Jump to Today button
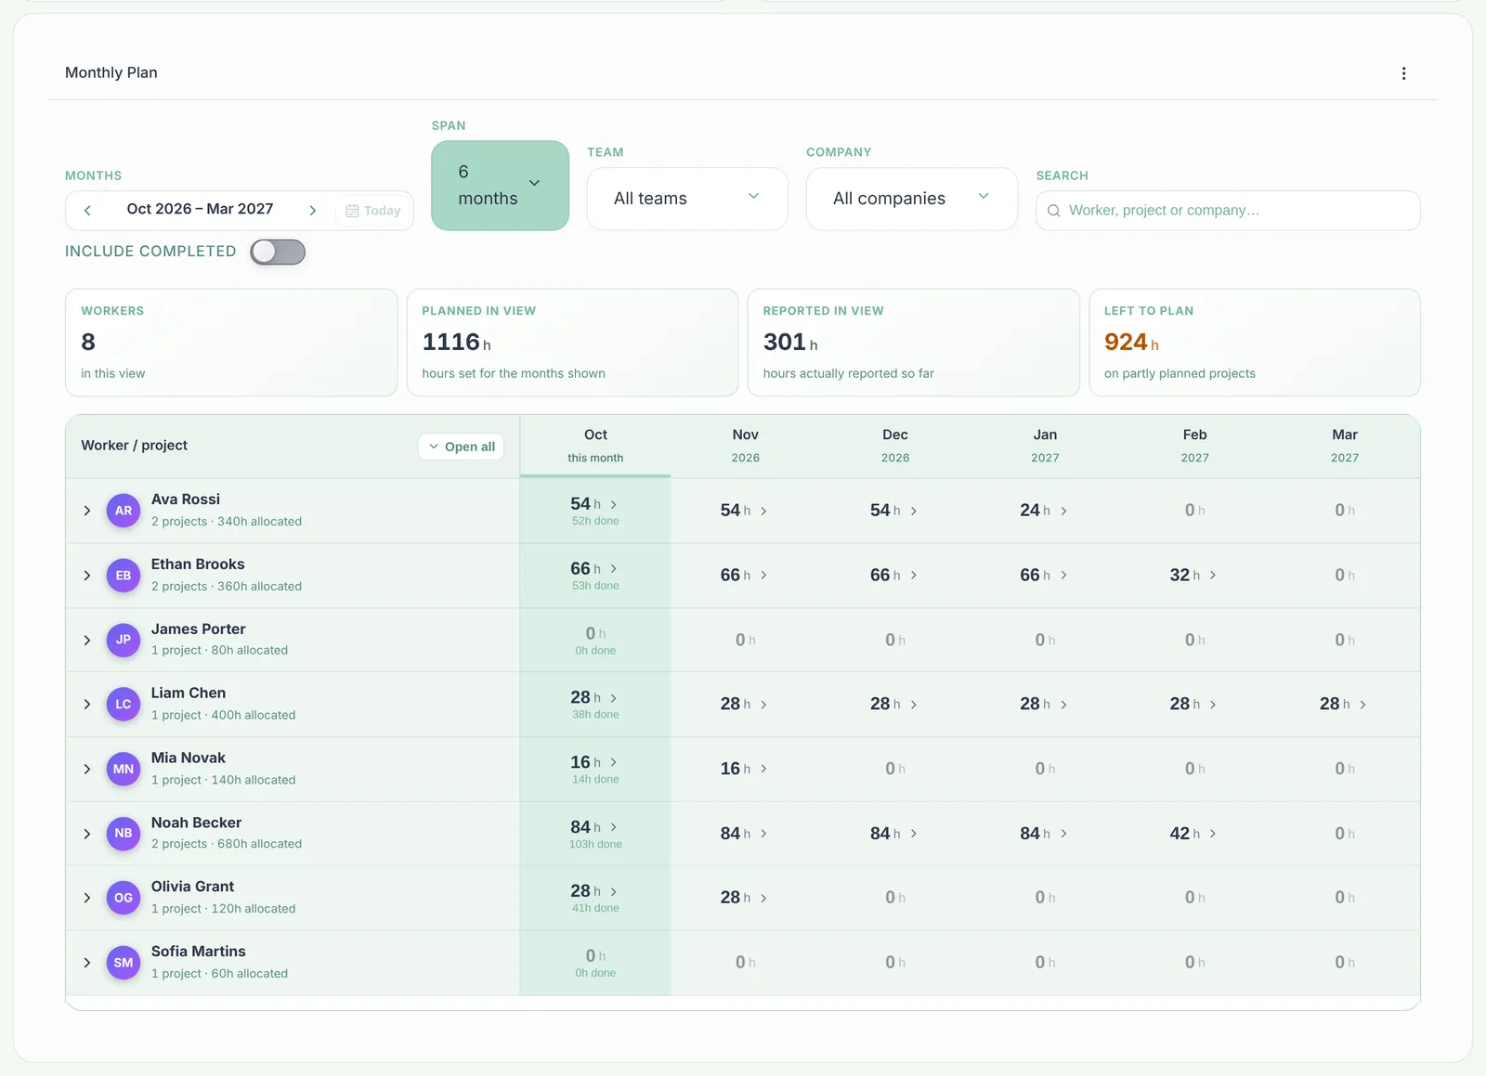 tap(373, 211)
